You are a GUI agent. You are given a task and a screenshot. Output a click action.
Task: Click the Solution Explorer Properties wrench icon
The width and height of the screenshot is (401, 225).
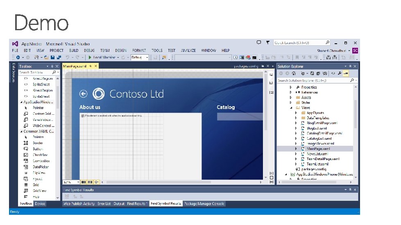pyautogui.click(x=340, y=74)
